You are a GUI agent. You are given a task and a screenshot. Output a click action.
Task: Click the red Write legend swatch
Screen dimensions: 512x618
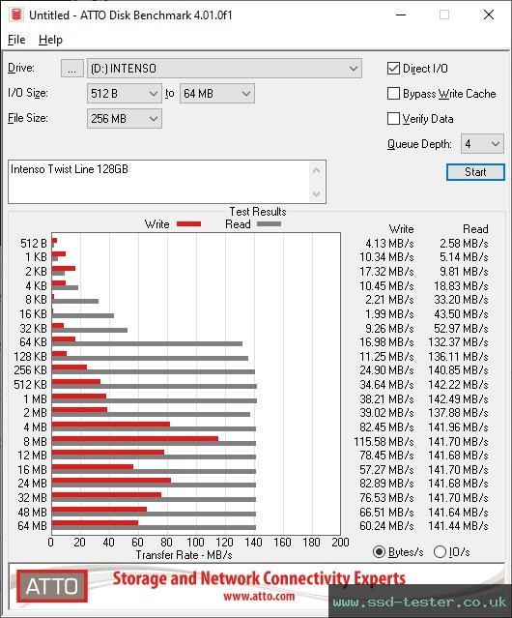point(189,223)
